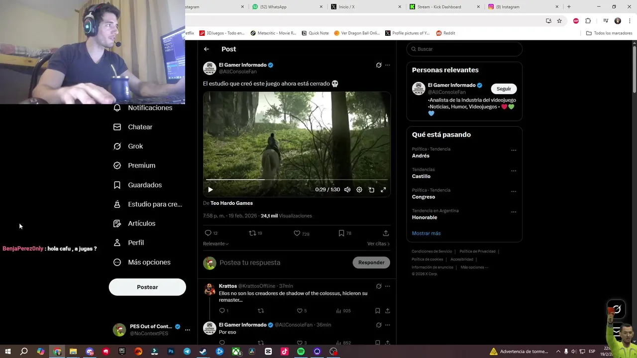Open Guardados in the sidebar

(x=138, y=185)
